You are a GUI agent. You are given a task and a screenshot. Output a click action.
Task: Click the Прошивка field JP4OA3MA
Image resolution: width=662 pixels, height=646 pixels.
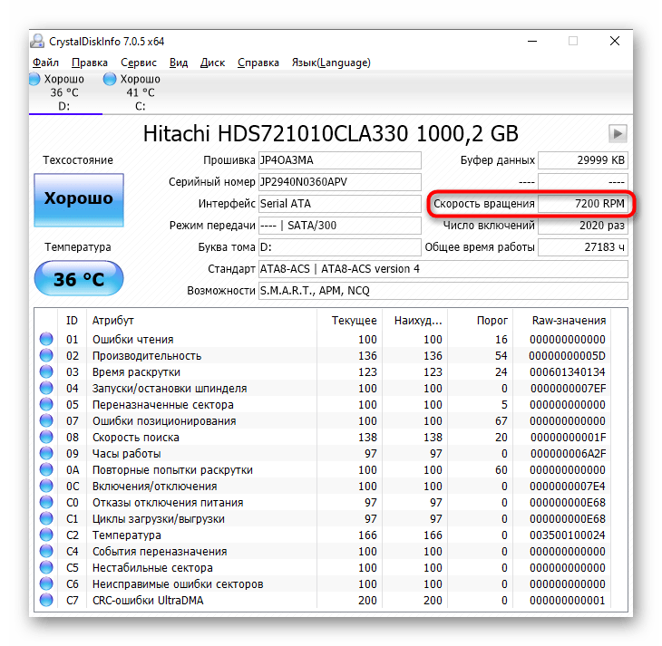(340, 160)
